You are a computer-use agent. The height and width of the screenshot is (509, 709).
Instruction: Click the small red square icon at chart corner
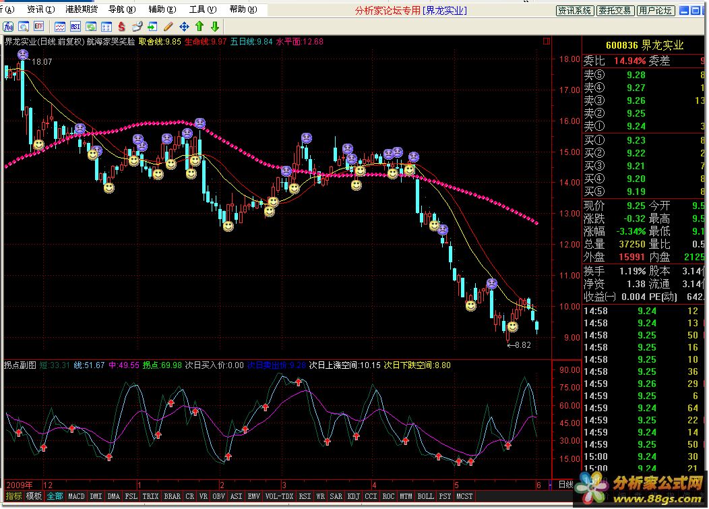point(546,41)
